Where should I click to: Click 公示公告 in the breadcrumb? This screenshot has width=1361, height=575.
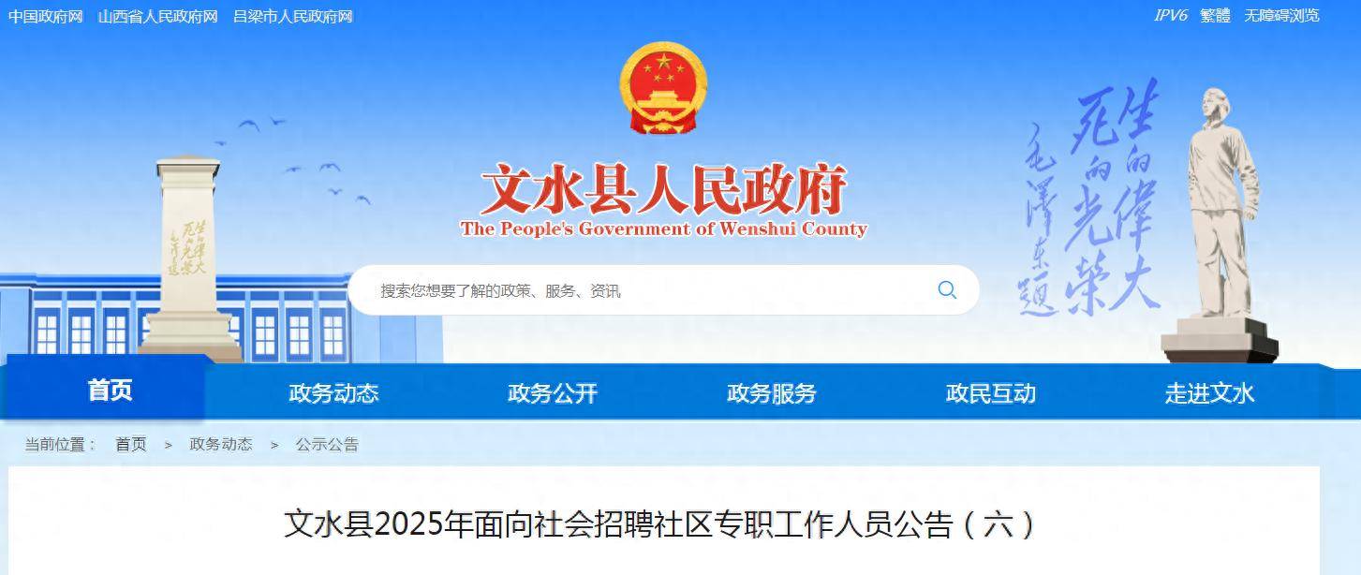327,445
